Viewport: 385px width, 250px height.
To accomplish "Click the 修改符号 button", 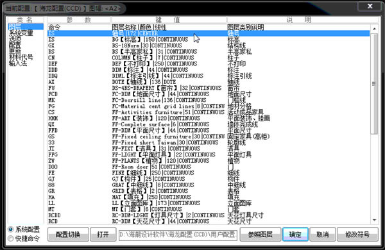I will pyautogui.click(x=357, y=235).
